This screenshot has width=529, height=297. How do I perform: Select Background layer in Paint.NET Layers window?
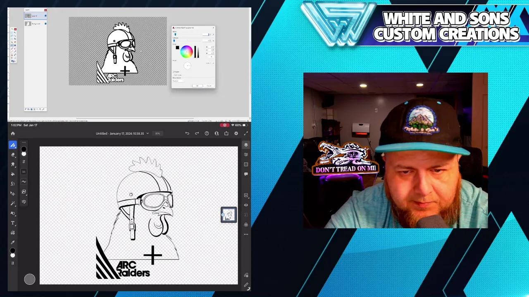(36, 24)
